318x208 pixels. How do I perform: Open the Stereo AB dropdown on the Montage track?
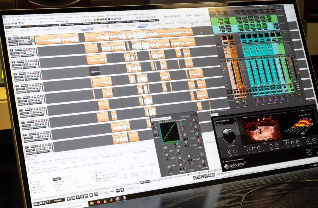(x=17, y=38)
